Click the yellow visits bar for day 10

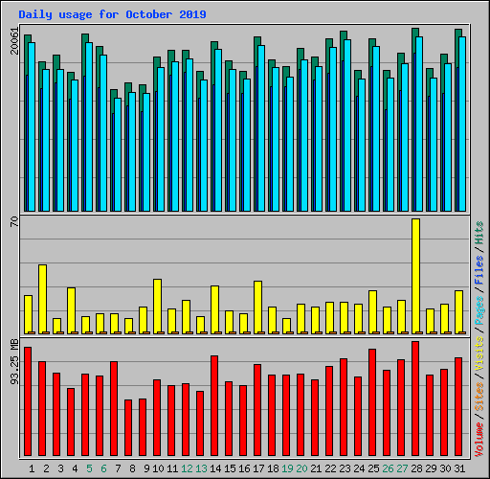tap(157, 307)
